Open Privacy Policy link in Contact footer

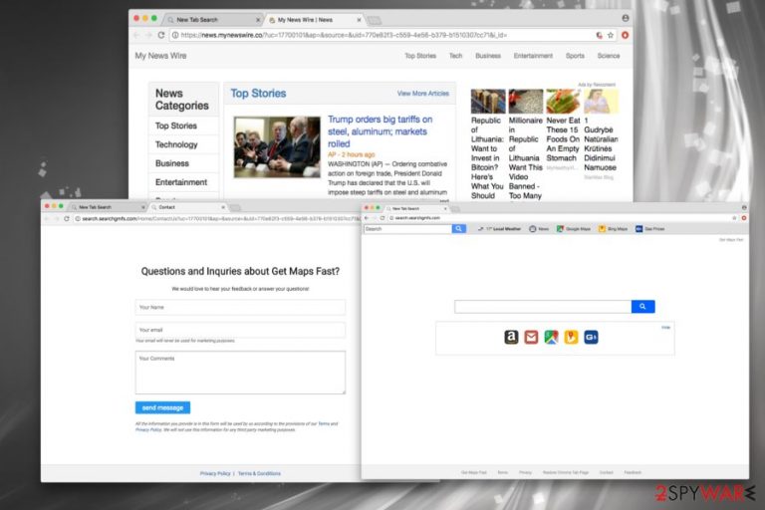215,473
